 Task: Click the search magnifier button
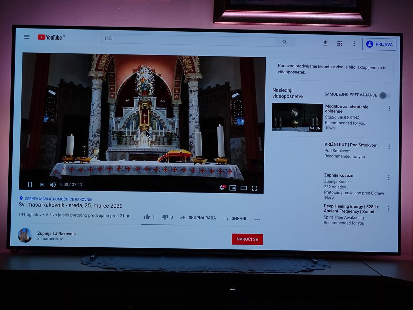point(284,42)
